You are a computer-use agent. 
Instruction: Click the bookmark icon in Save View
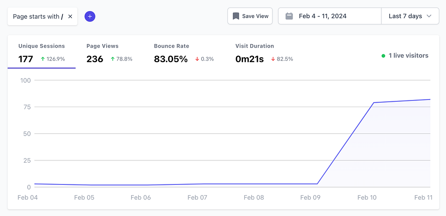pyautogui.click(x=236, y=16)
